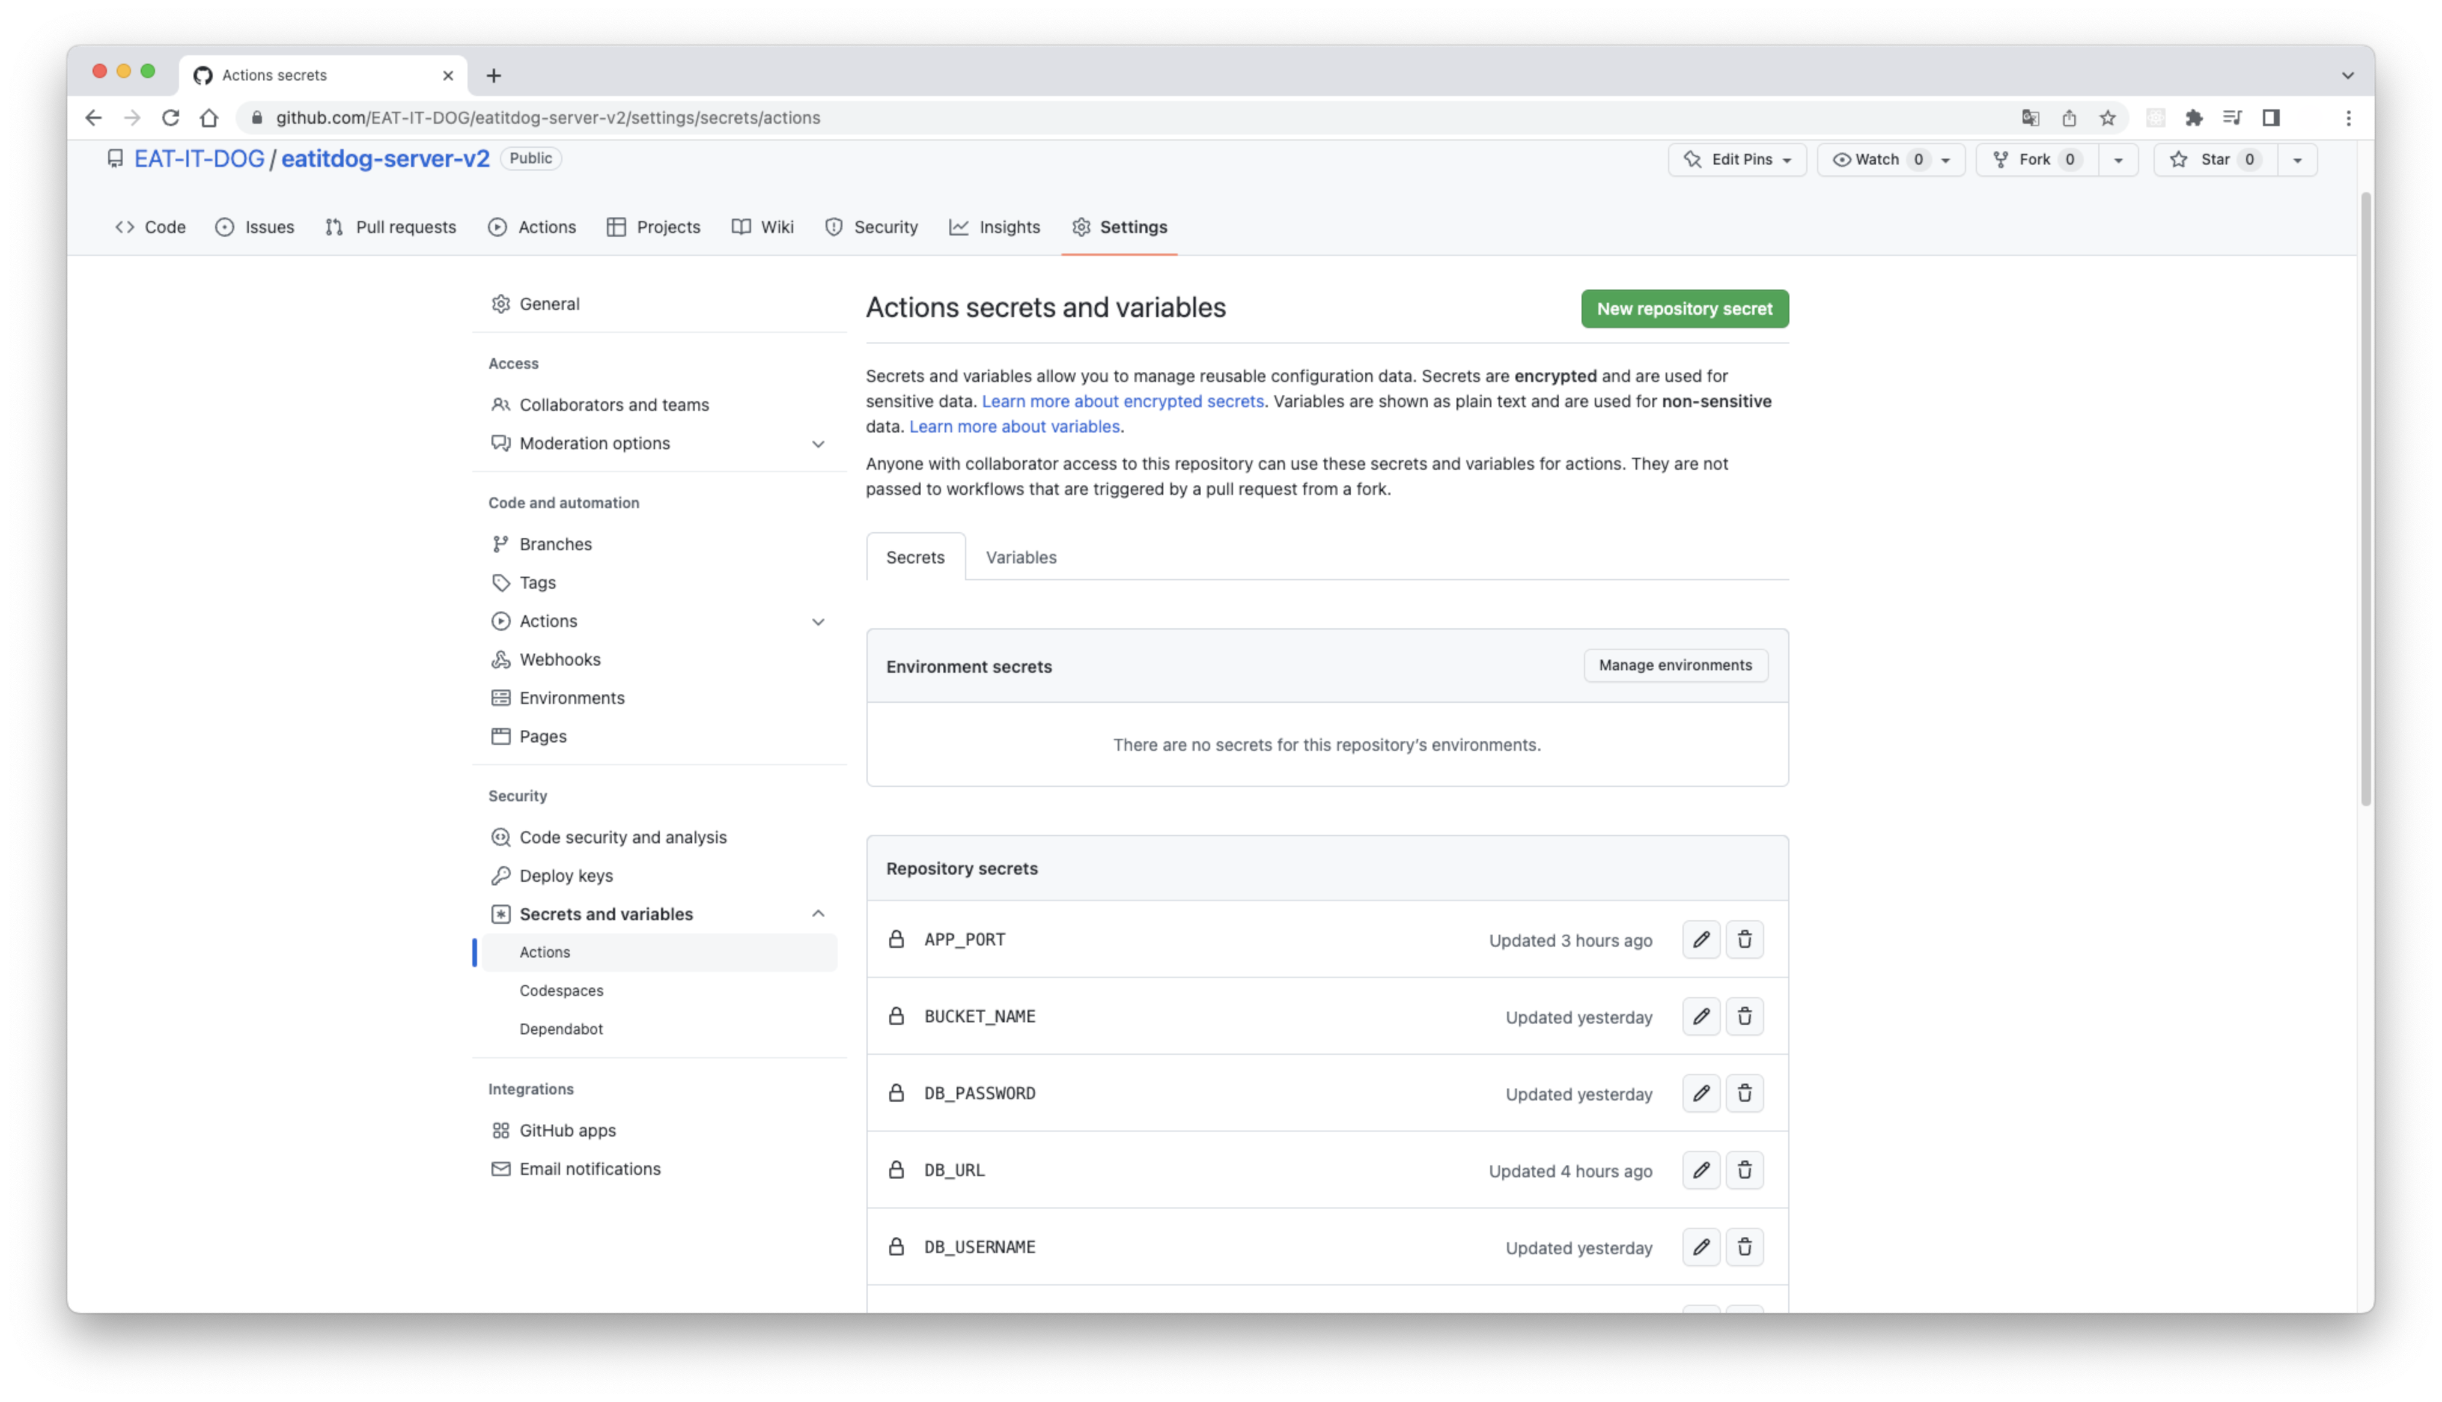Click the pencil edit icon for APP_PORT

coord(1701,939)
